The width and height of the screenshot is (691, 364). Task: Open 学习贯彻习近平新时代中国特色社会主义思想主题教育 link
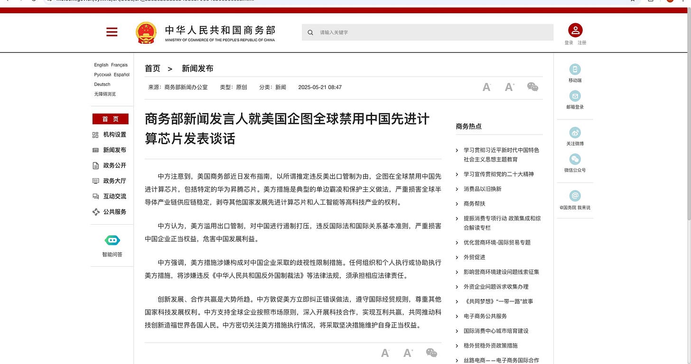502,155
